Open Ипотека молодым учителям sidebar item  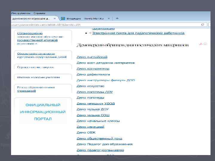tap(39, 77)
